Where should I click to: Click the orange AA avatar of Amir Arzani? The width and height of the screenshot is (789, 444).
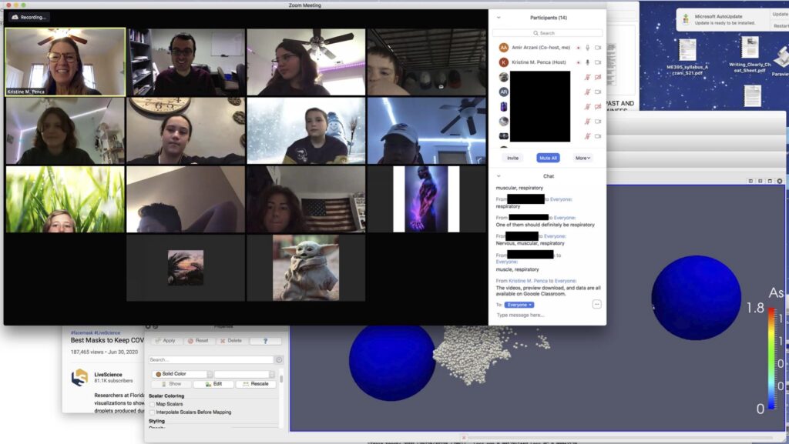point(503,48)
